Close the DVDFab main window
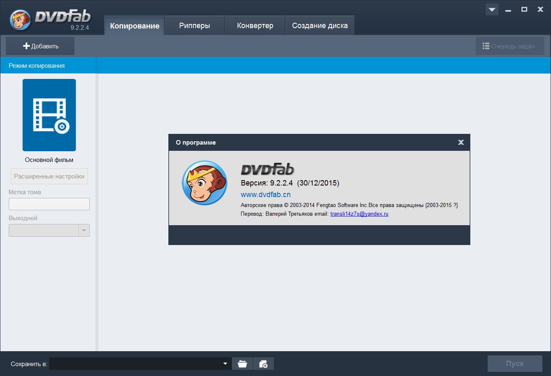 pos(540,10)
